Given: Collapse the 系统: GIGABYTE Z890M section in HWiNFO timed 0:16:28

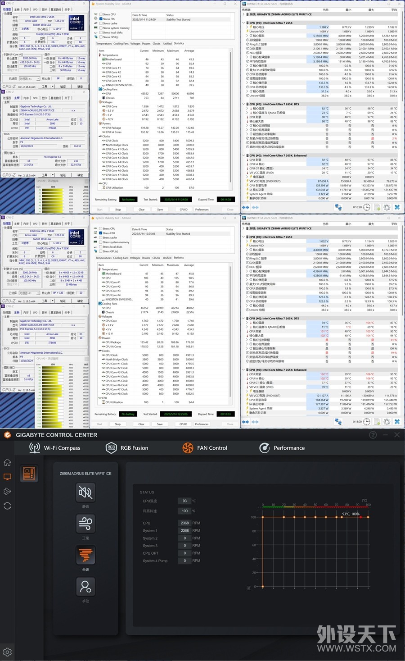Looking at the screenshot, I should pos(244,14).
